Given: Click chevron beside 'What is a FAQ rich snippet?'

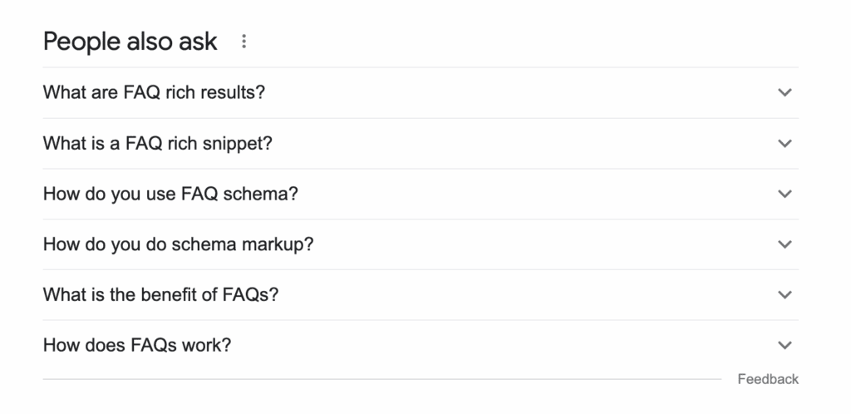Looking at the screenshot, I should click(x=785, y=143).
